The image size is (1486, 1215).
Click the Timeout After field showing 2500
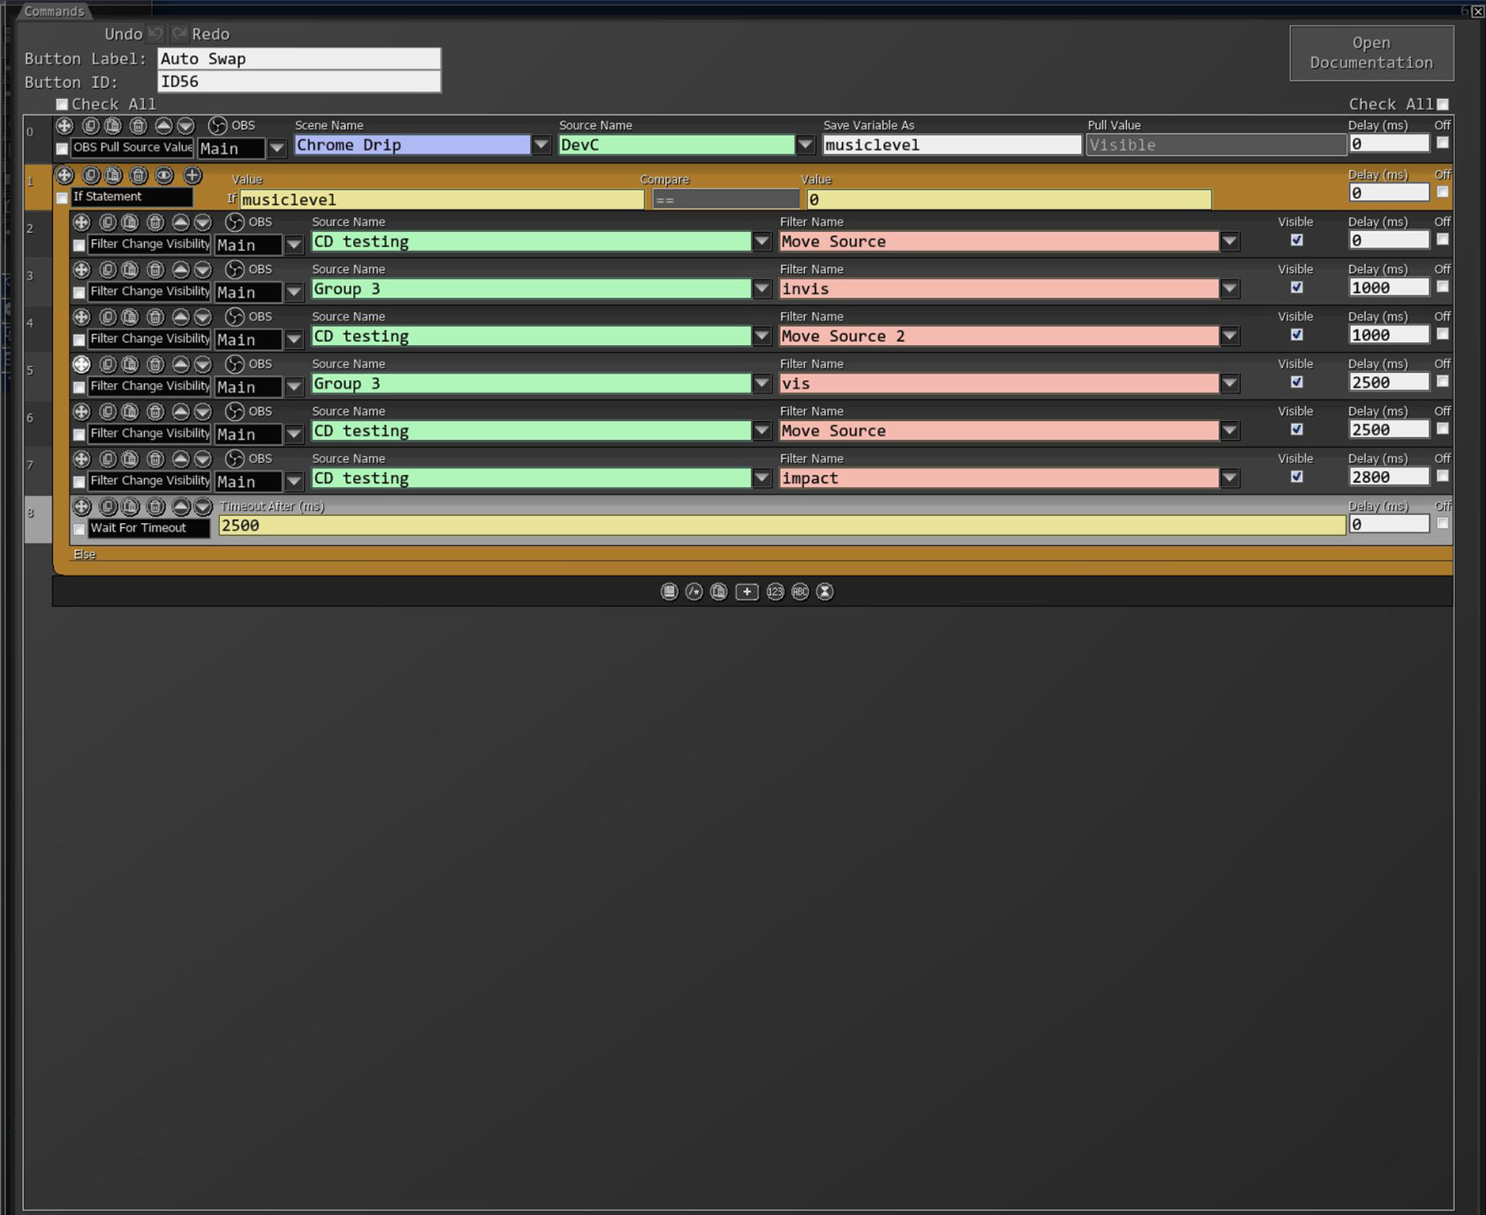(780, 525)
